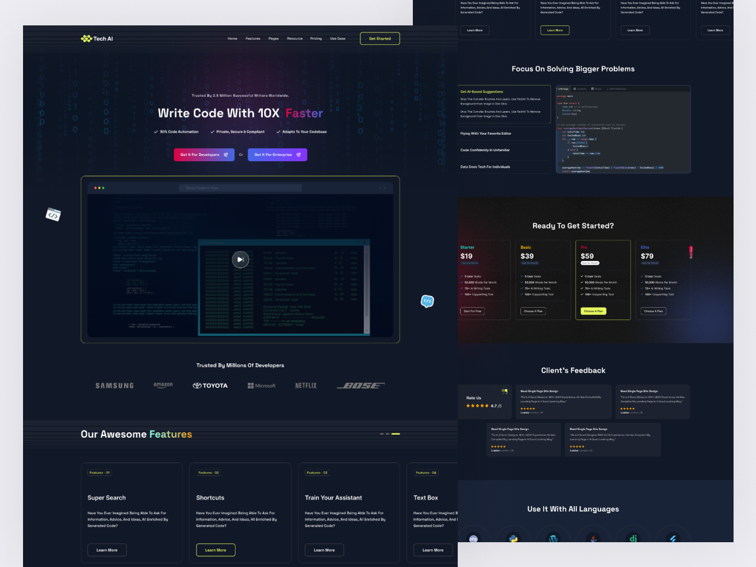Image resolution: width=756 pixels, height=567 pixels.
Task: Click the $59 Pro price
Action: 587,256
